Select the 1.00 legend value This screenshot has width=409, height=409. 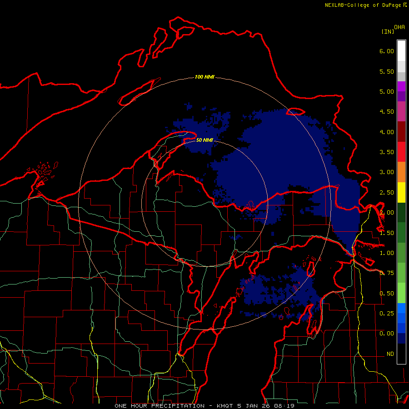click(x=387, y=253)
